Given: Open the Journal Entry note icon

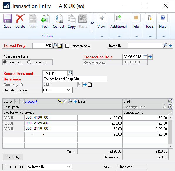Looking at the screenshot, I should point(60,46).
